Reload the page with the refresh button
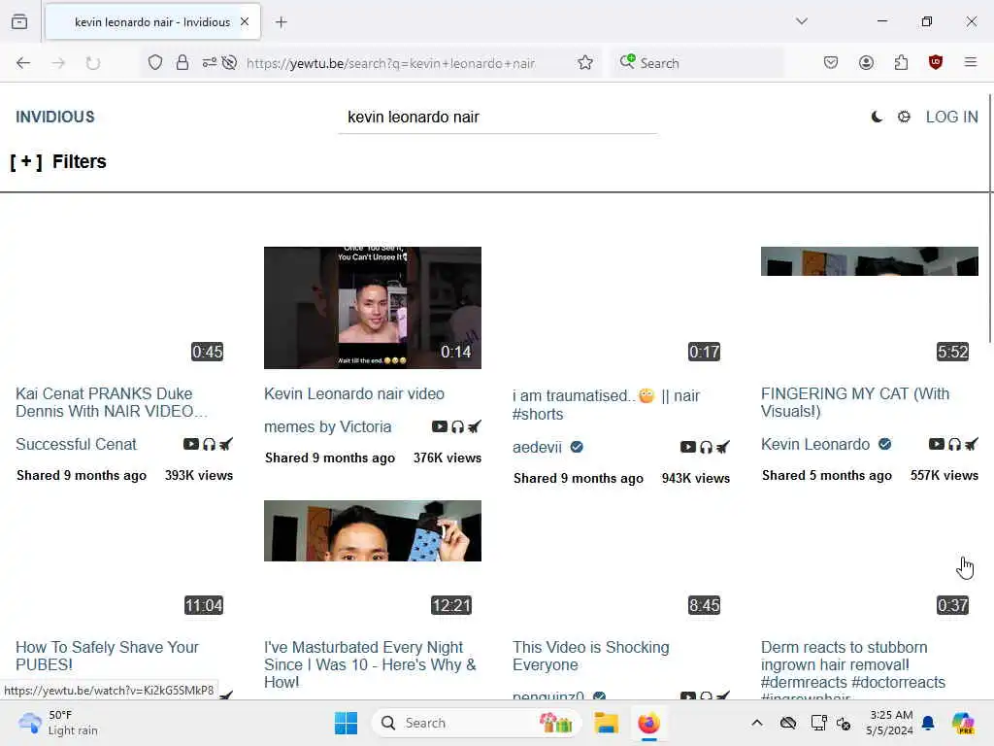Viewport: 994px width, 746px height. [x=92, y=63]
